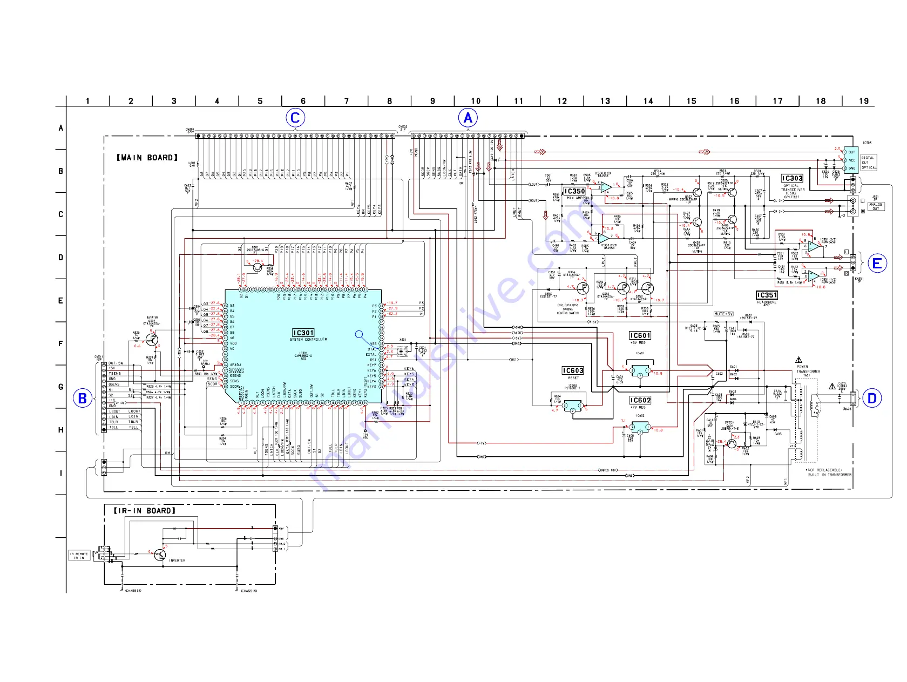Image resolution: width=907 pixels, height=682 pixels.
Task: Click the DIGITAL OUT OPTICAL label
Action: [869, 163]
